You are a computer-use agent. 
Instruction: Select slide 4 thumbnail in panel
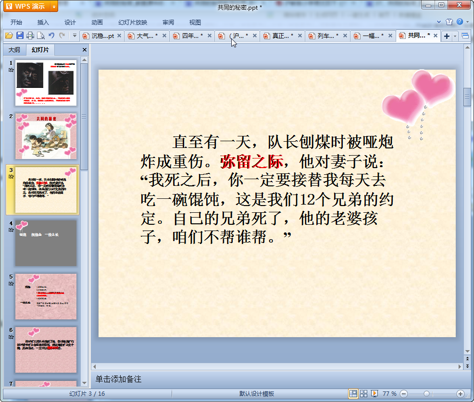pyautogui.click(x=46, y=243)
